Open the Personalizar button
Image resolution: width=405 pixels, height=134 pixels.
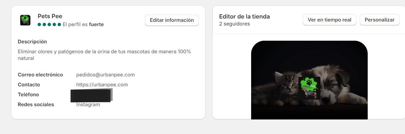[x=380, y=20]
